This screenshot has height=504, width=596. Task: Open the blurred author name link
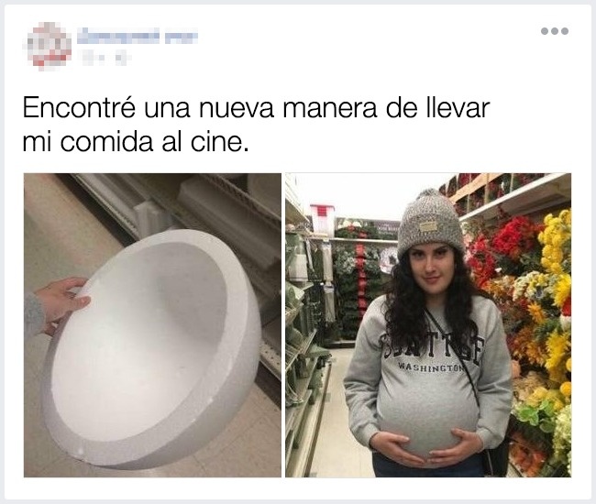click(138, 36)
